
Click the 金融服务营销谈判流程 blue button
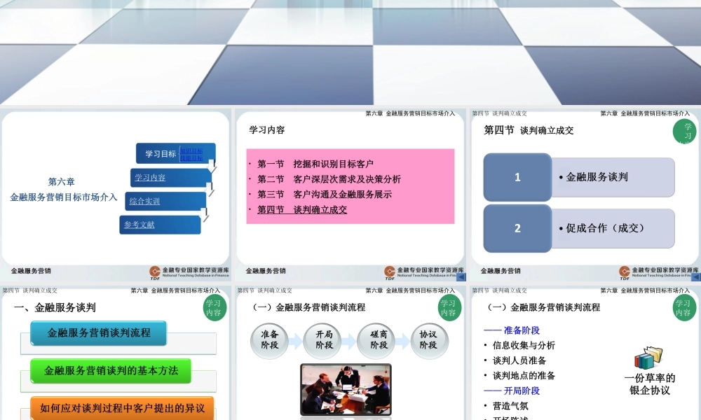(x=100, y=334)
